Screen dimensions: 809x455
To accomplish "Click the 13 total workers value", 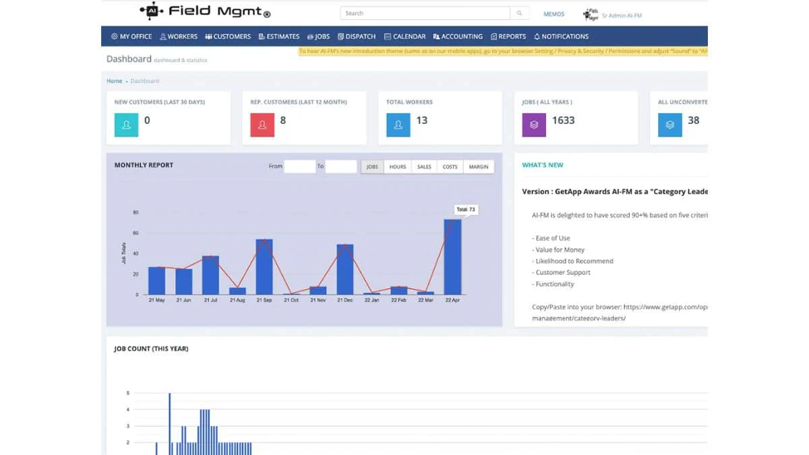I will (x=422, y=121).
